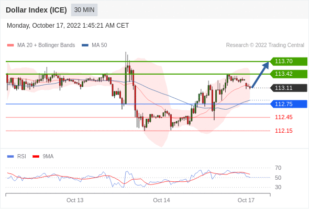Click the Oct 13 timeline label

(75, 200)
